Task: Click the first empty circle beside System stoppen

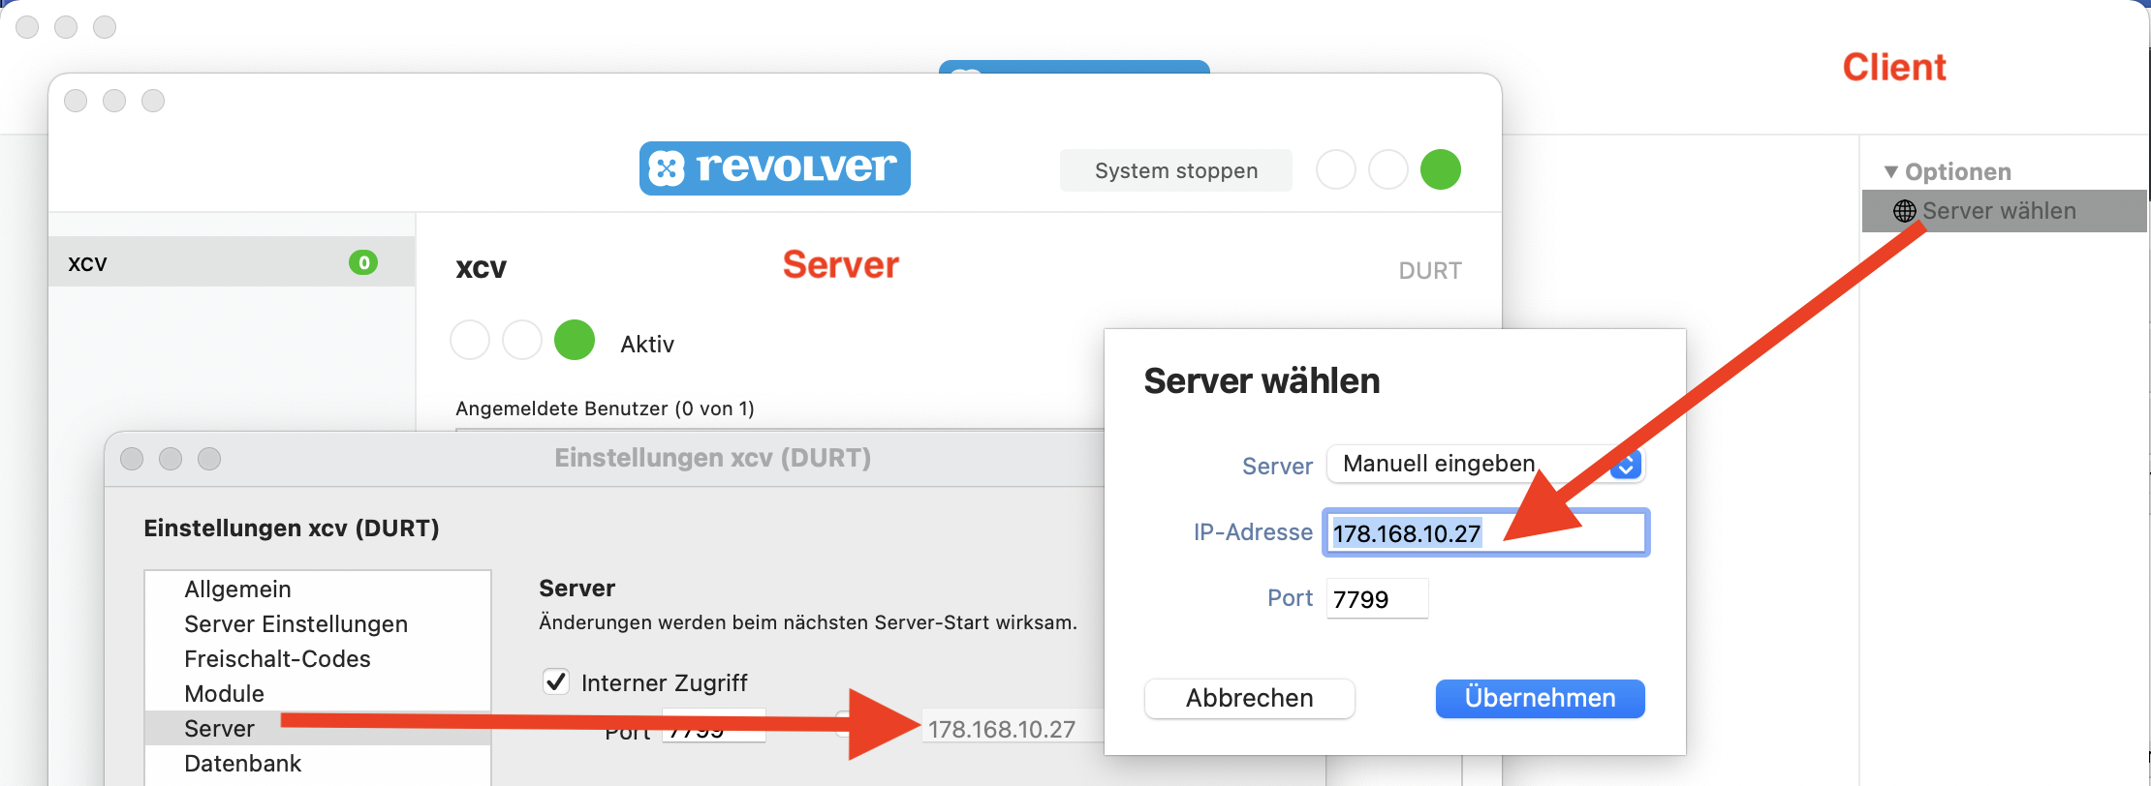Action: tap(1335, 170)
